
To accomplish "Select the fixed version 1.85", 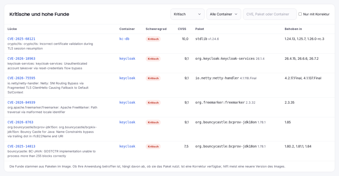I will pyautogui.click(x=288, y=122).
